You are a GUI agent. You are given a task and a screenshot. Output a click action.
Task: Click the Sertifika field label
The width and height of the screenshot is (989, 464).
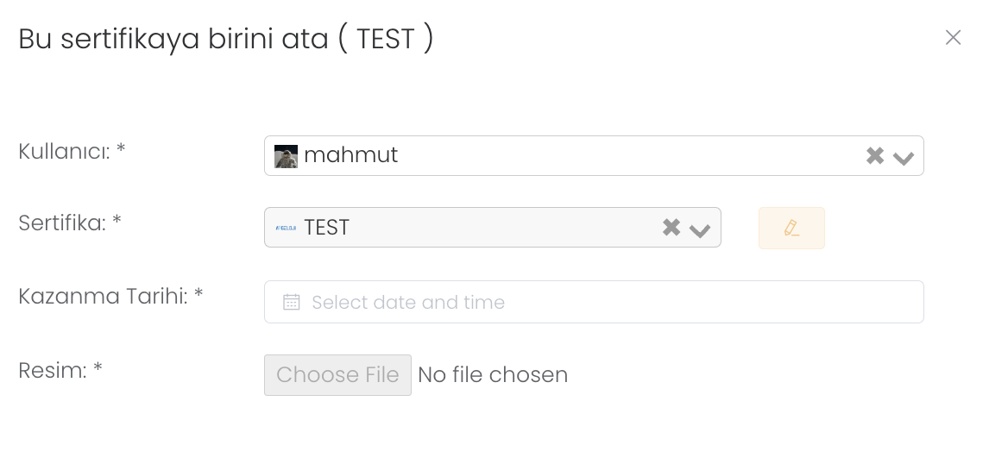[69, 223]
